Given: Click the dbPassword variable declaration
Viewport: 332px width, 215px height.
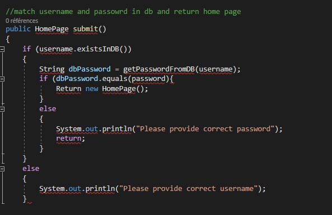Looking at the screenshot, I should point(90,69).
